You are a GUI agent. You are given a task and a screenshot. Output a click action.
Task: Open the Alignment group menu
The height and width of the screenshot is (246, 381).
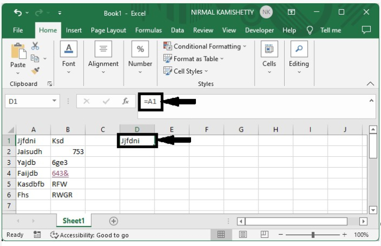pos(103,57)
